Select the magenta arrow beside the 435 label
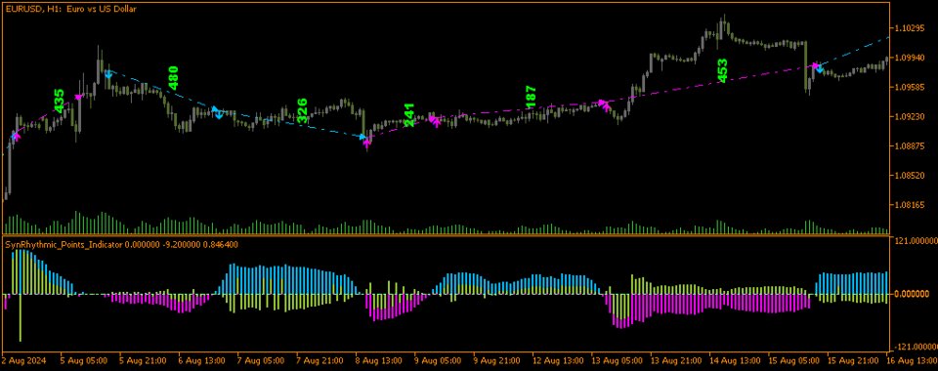Image resolution: width=938 pixels, height=371 pixels. pos(78,97)
